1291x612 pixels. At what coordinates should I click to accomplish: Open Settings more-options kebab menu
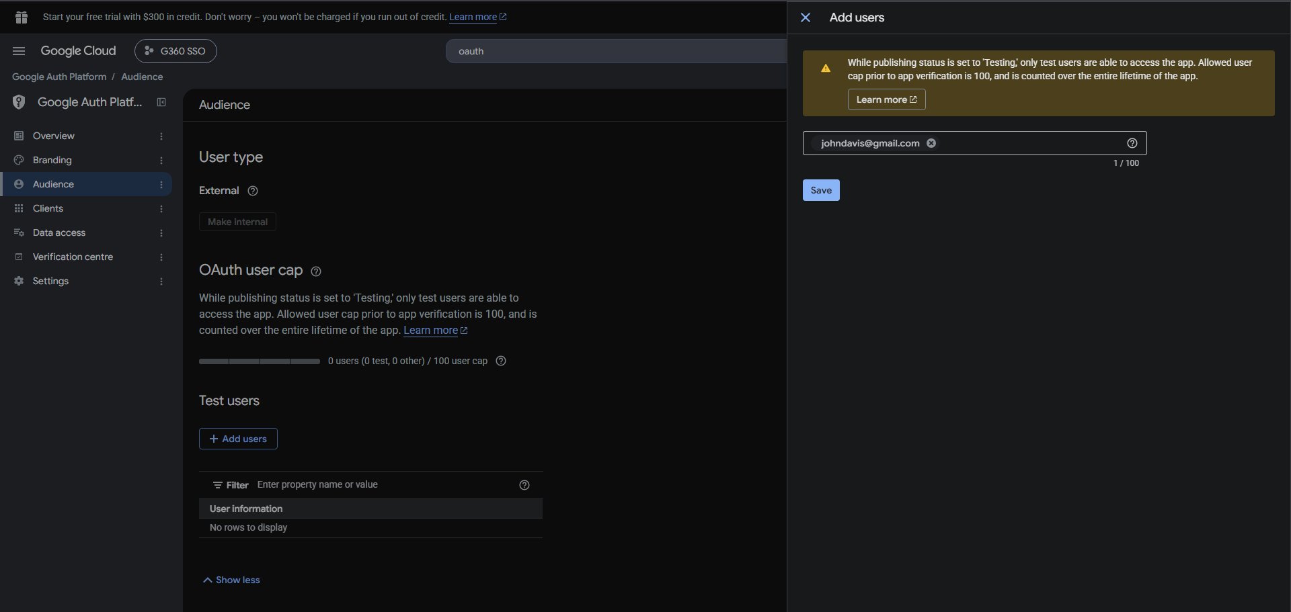coord(161,281)
